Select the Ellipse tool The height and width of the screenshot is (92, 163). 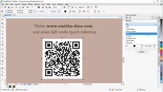pyautogui.click(x=2, y=41)
